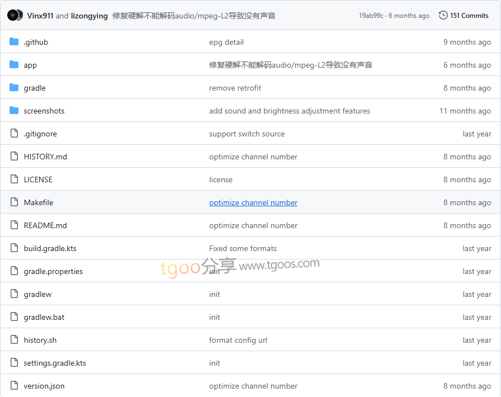Open commit hash 19ab99c
Viewport: 501px width, 397px height.
coord(371,16)
